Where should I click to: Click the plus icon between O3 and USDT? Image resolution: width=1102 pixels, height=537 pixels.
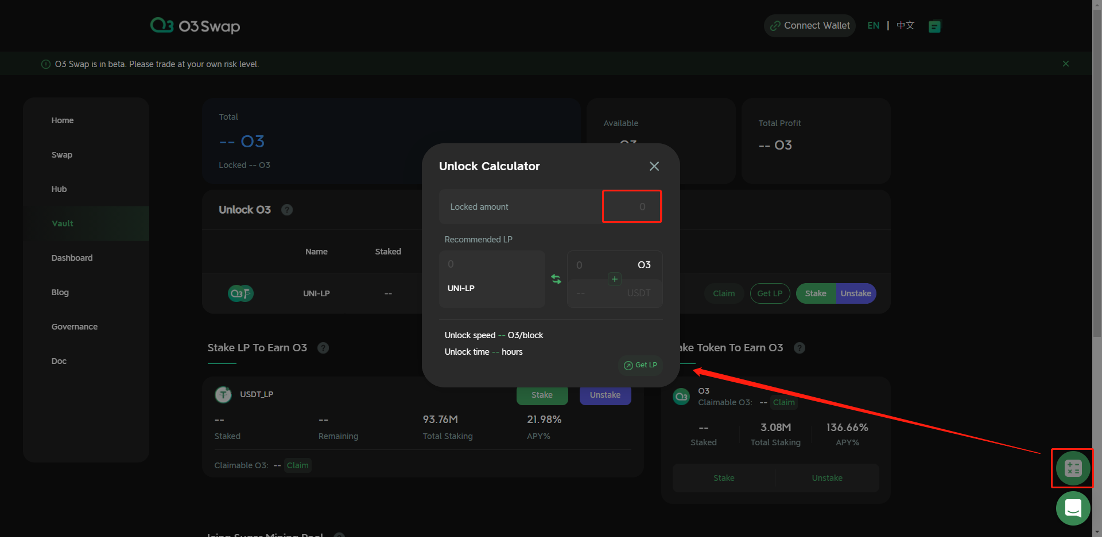614,279
